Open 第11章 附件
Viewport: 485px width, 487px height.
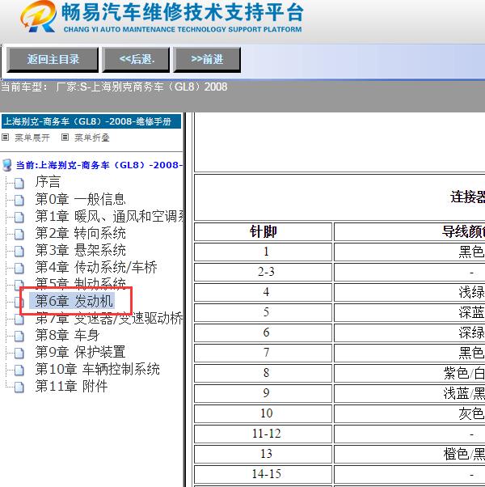click(x=71, y=387)
